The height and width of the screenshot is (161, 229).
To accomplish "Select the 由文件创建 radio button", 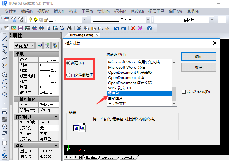I will point(68,75).
